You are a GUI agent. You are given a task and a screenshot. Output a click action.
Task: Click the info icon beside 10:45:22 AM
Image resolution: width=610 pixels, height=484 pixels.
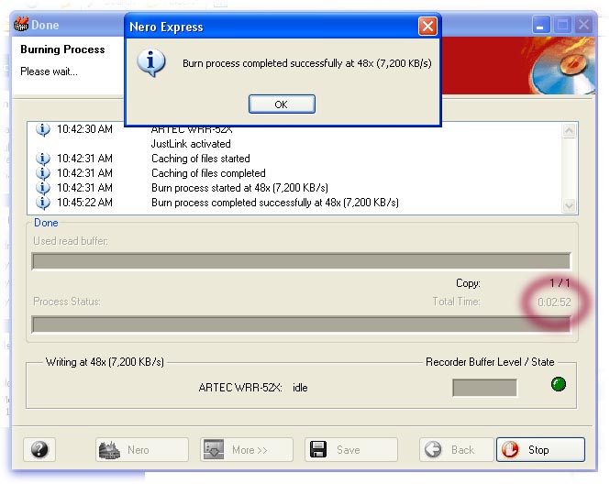tap(43, 203)
